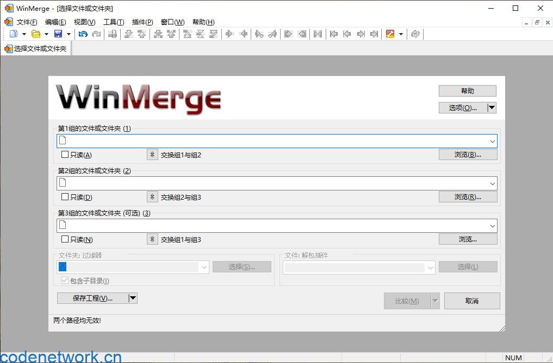The height and width of the screenshot is (363, 553).
Task: Expand the first group path dropdown
Action: 492,141
